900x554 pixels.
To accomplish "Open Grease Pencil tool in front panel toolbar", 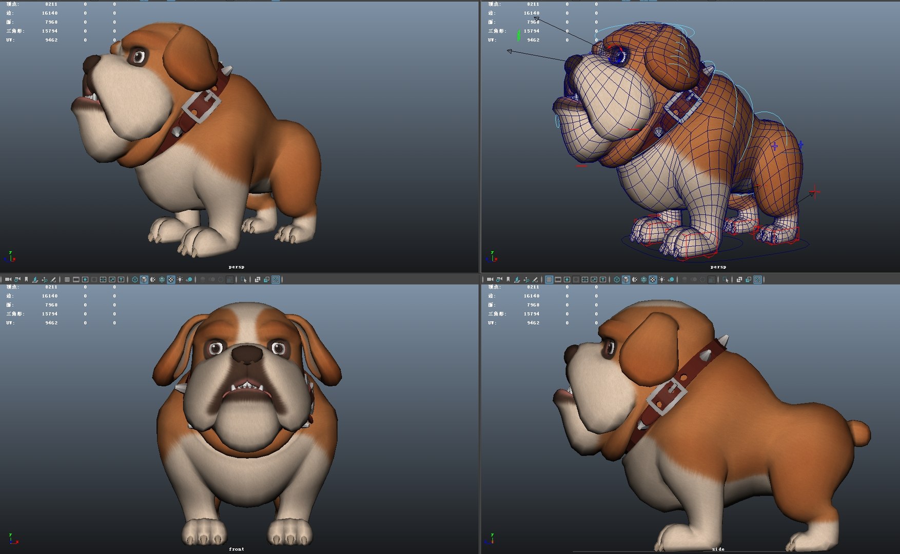I will (53, 280).
